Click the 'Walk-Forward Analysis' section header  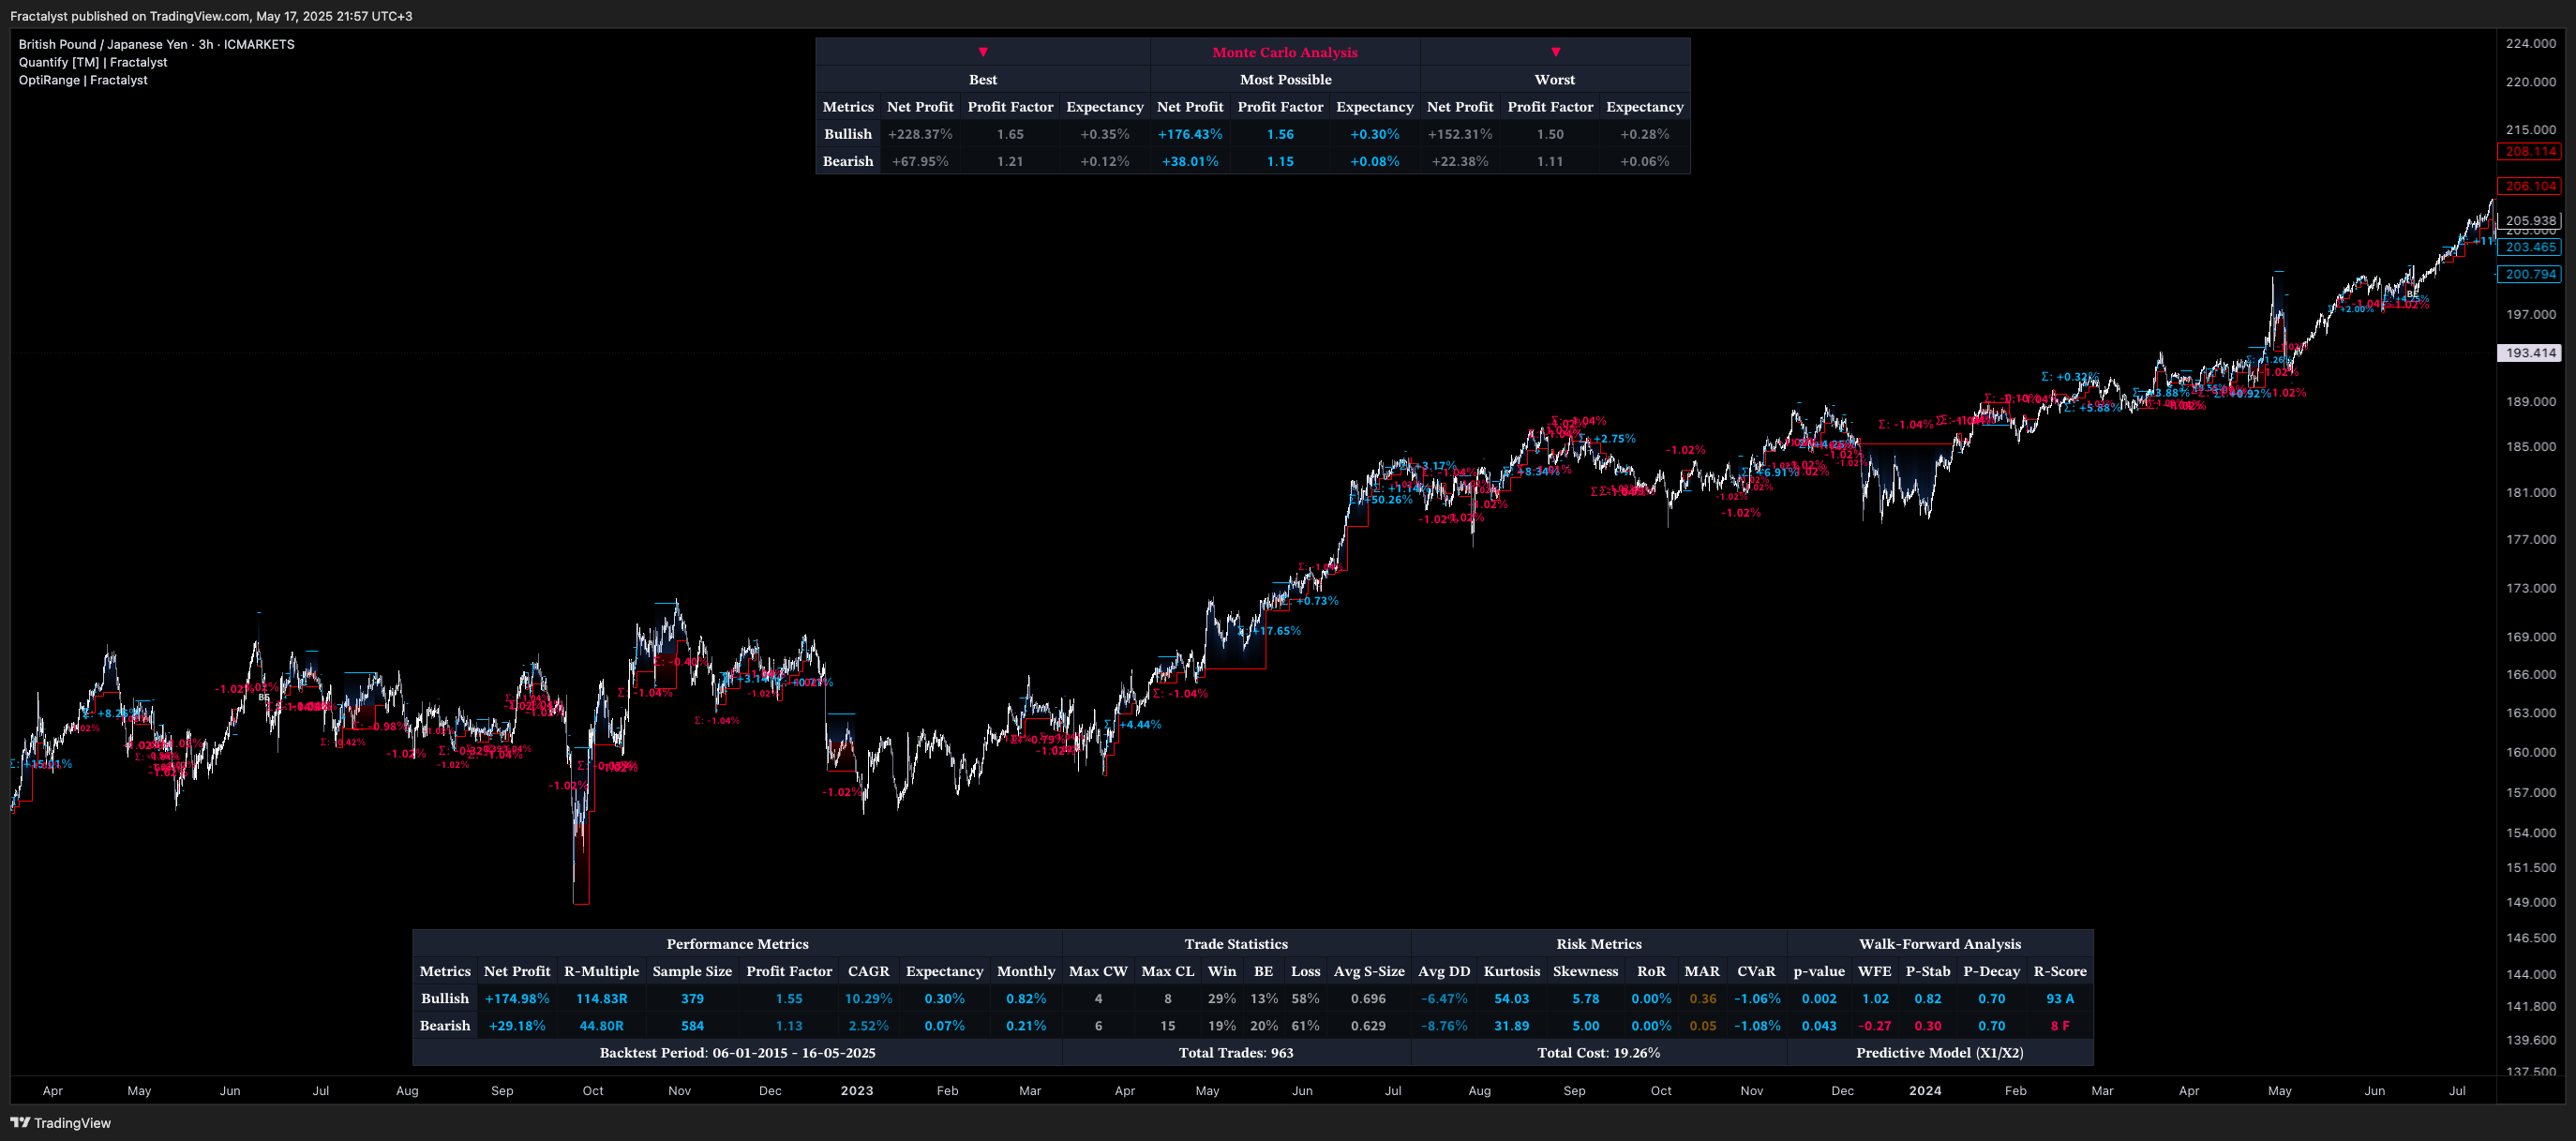pos(1940,944)
